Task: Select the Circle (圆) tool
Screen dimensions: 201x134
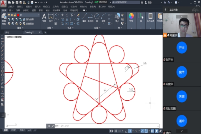Action: pos(97,18)
